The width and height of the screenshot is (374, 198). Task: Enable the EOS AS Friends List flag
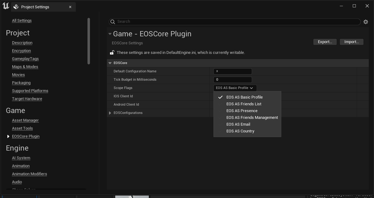coord(244,104)
